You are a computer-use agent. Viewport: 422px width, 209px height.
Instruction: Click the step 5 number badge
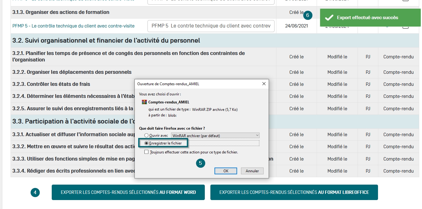[200, 163]
